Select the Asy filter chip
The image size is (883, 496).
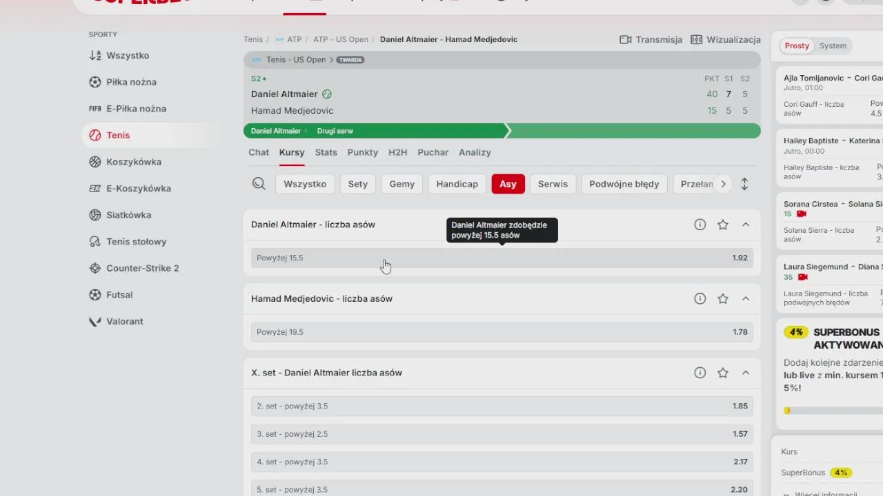point(508,184)
